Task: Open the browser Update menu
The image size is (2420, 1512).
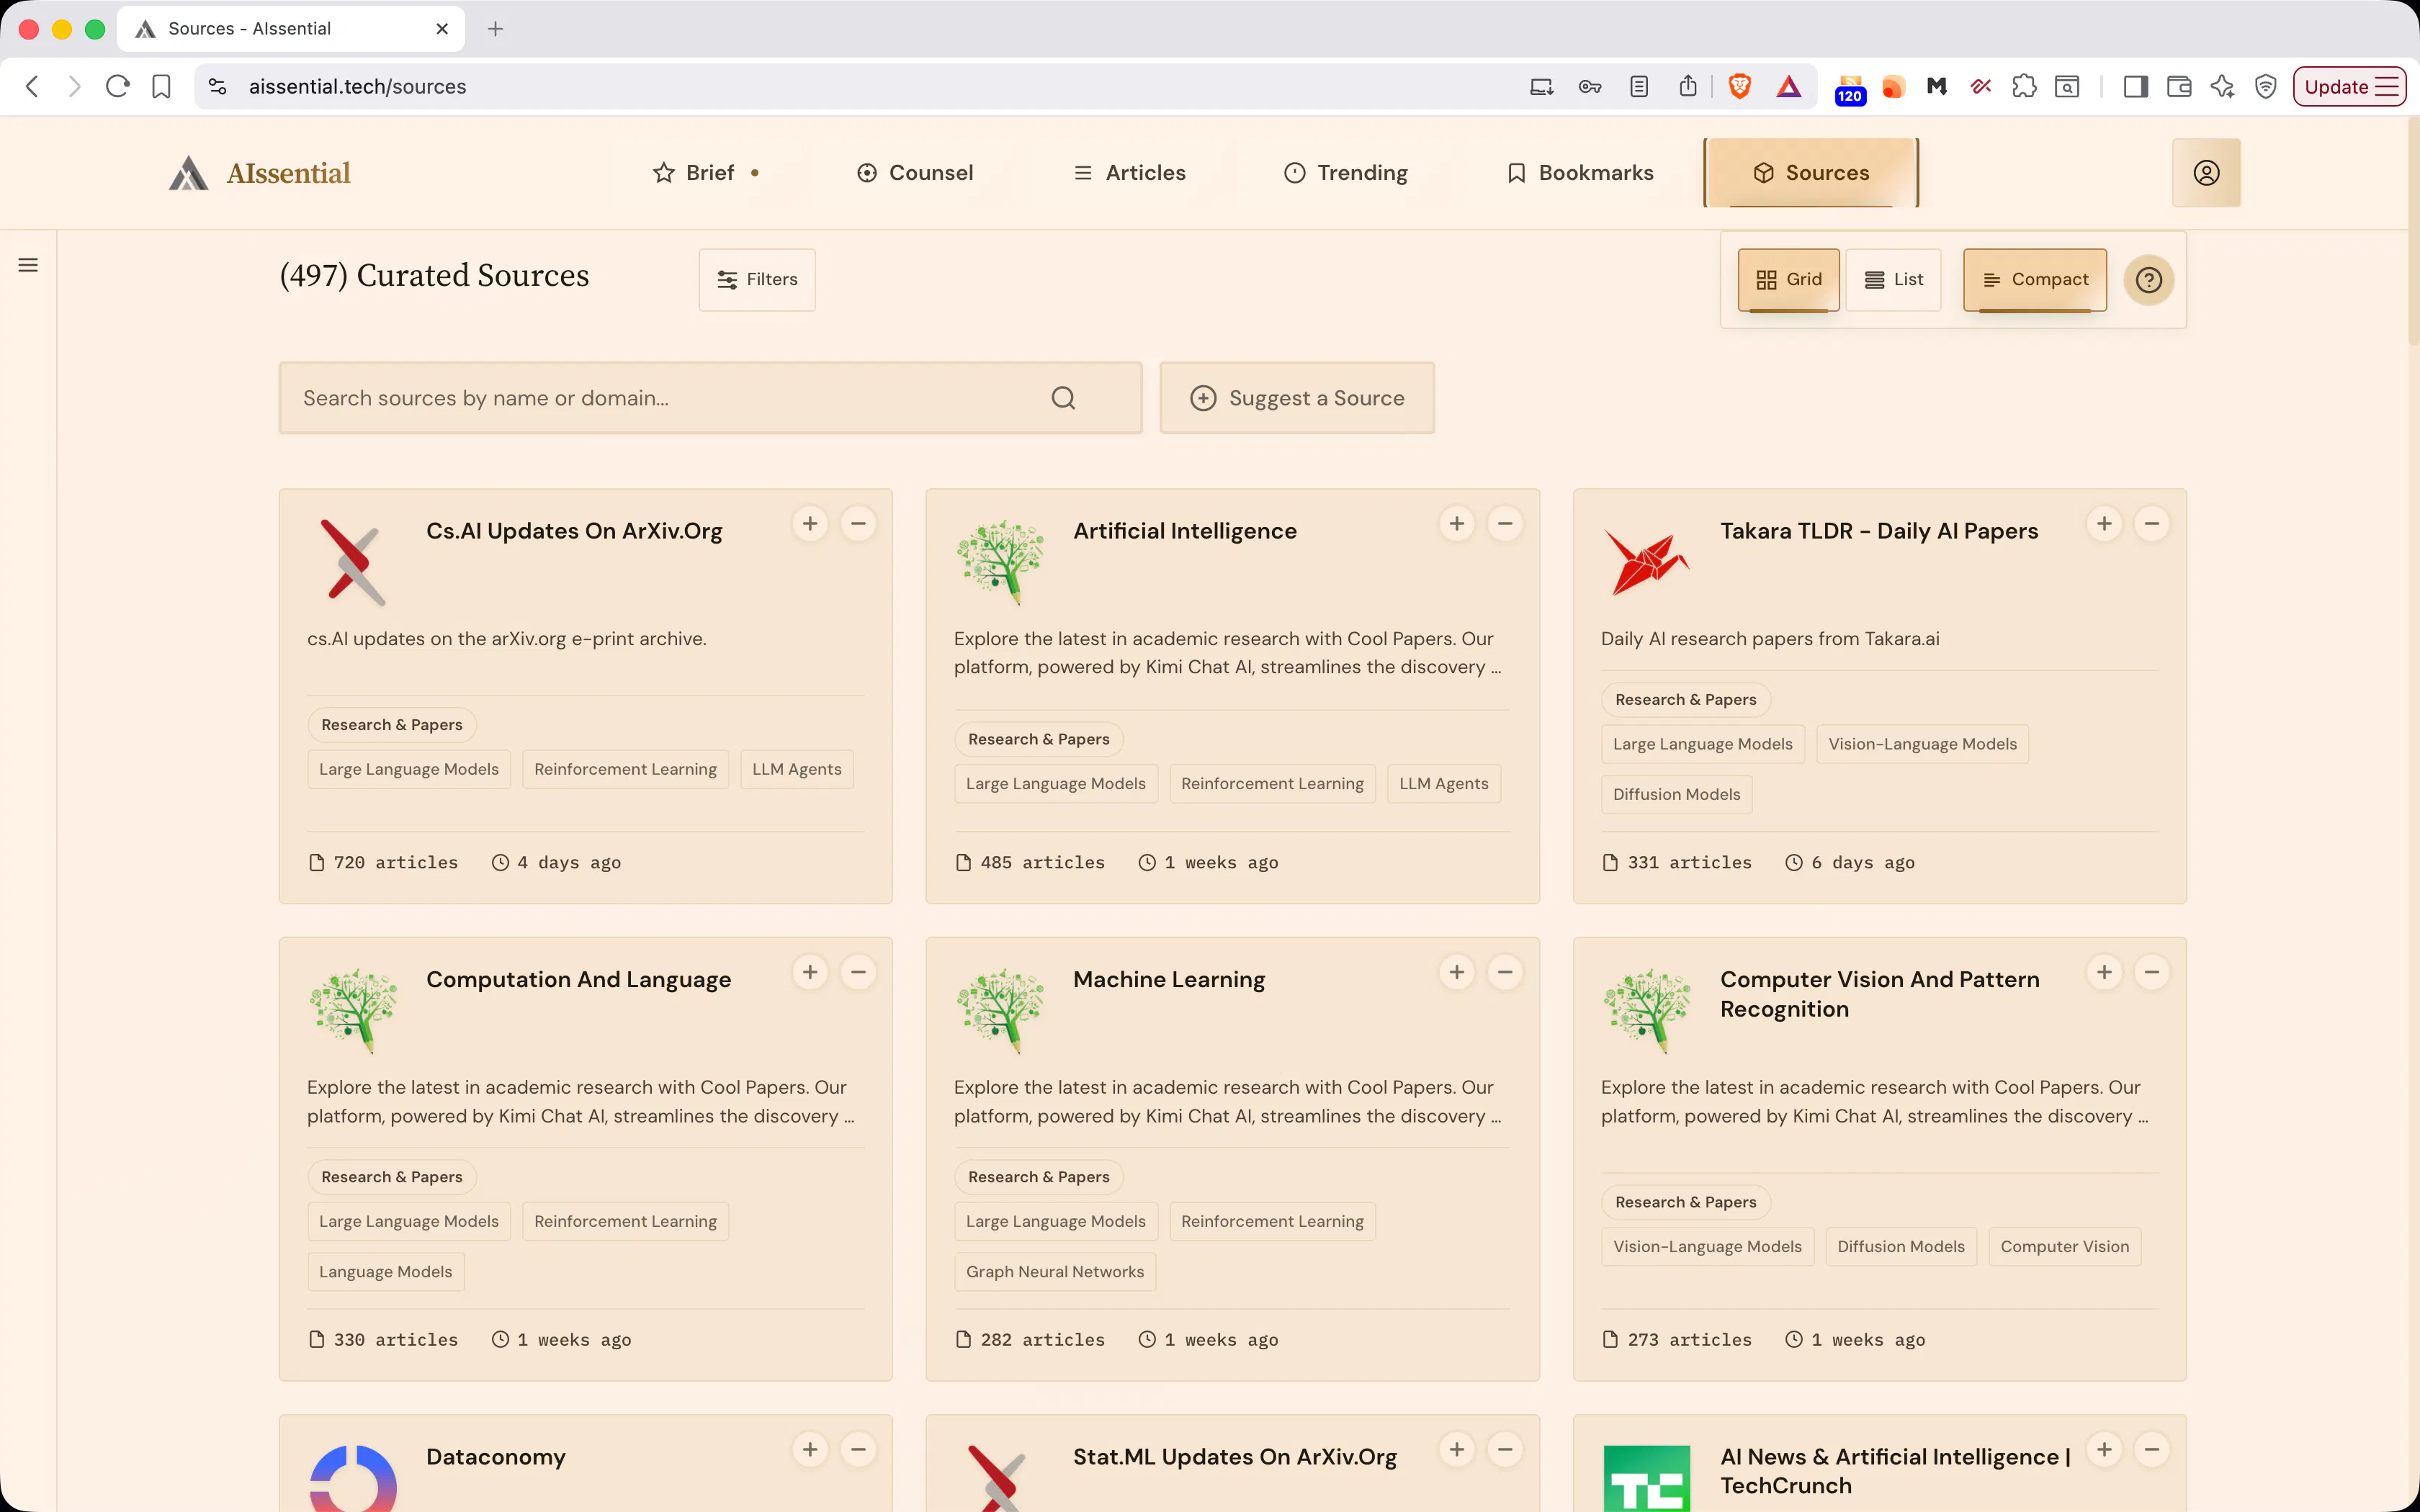Action: point(2349,87)
